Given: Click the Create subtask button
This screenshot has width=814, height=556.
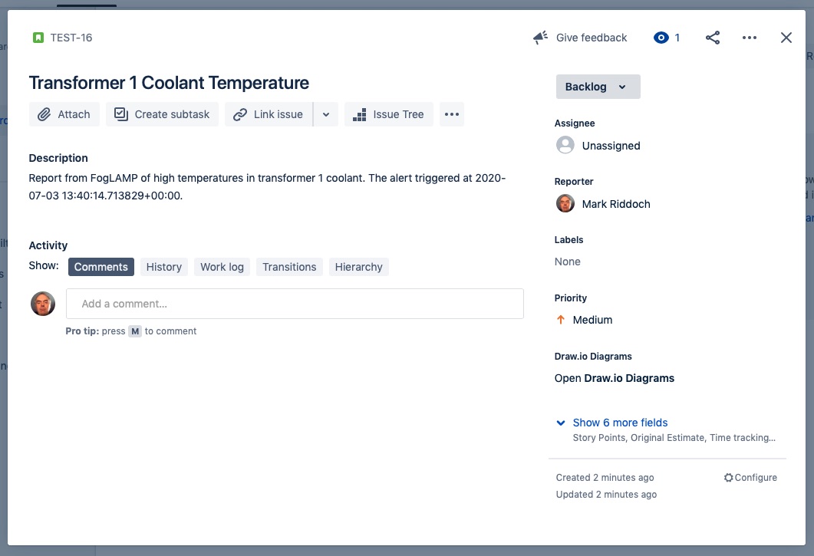Looking at the screenshot, I should point(161,114).
